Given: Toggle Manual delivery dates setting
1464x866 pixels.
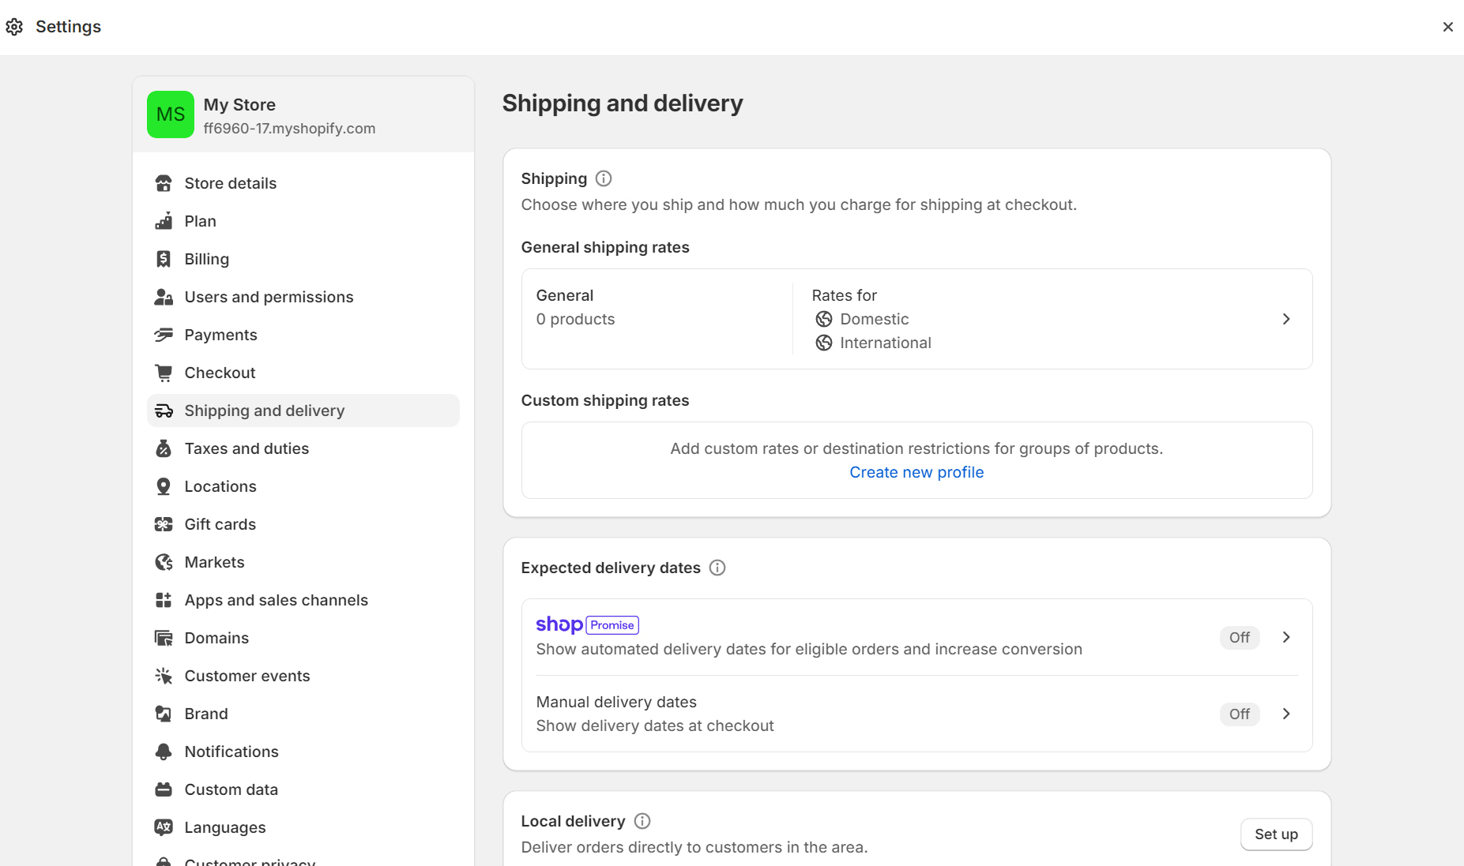Looking at the screenshot, I should 1240,714.
